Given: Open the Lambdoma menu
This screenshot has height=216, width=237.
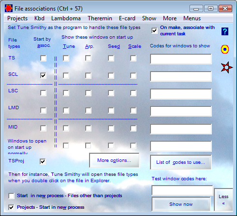Looking at the screenshot, I should [x=66, y=18].
